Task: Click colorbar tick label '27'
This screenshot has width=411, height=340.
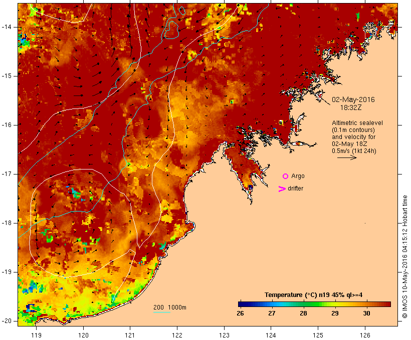Action: click(x=272, y=313)
